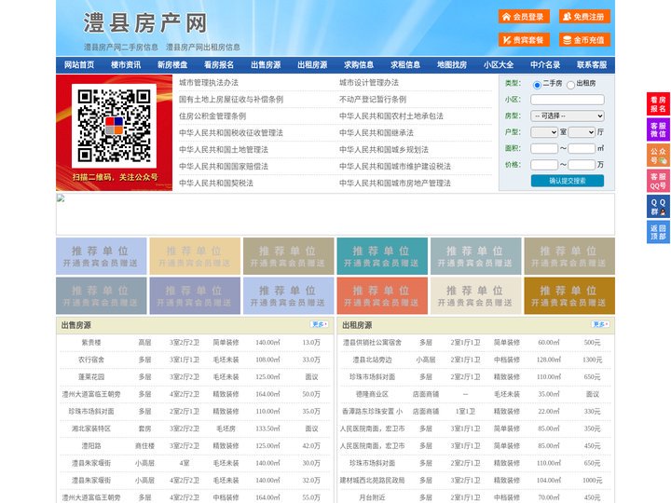This screenshot has width=671, height=503.
Task: Open the 求购信息 navigation item
Action: pyautogui.click(x=359, y=64)
